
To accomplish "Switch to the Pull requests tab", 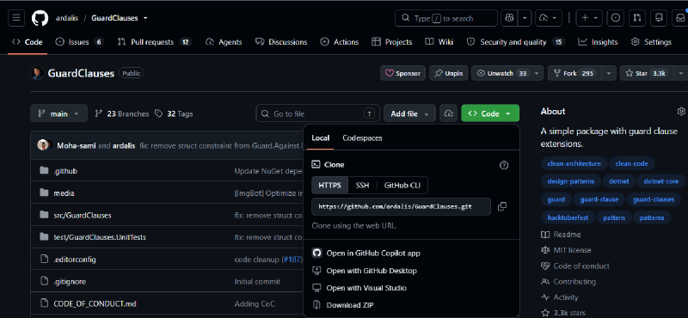I will [x=155, y=42].
